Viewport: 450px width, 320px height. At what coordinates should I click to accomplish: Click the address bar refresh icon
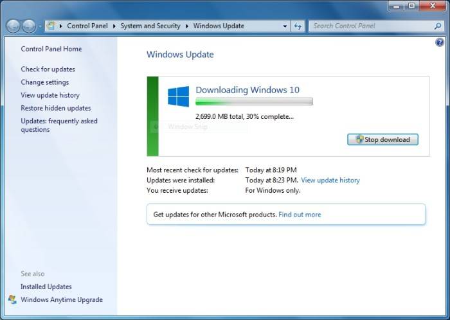[298, 26]
